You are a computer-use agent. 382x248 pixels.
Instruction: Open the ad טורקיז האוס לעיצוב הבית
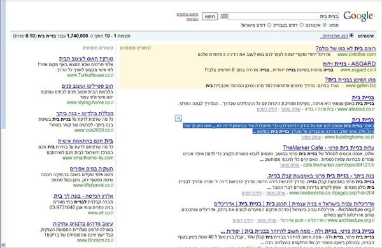pos(86,59)
